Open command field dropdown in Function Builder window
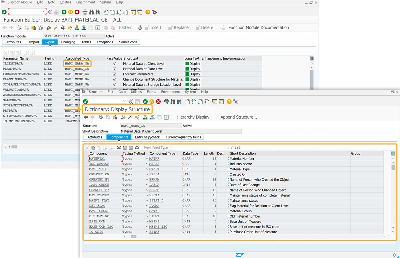Viewport: 400px width, 258px height. tap(43, 12)
